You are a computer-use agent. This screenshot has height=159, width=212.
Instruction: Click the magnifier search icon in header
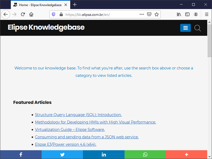pyautogui.click(x=197, y=28)
